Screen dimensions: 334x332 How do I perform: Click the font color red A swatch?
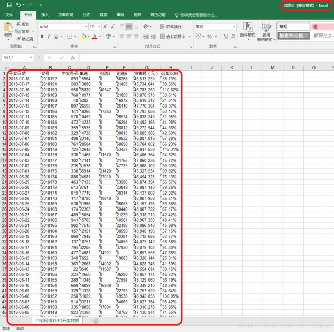coord(95,37)
